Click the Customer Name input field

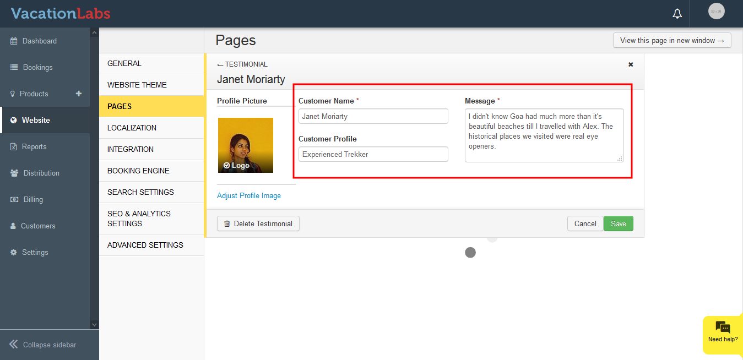click(373, 116)
